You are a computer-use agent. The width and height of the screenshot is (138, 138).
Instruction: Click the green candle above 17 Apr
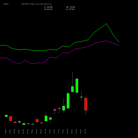pos(64,108)
